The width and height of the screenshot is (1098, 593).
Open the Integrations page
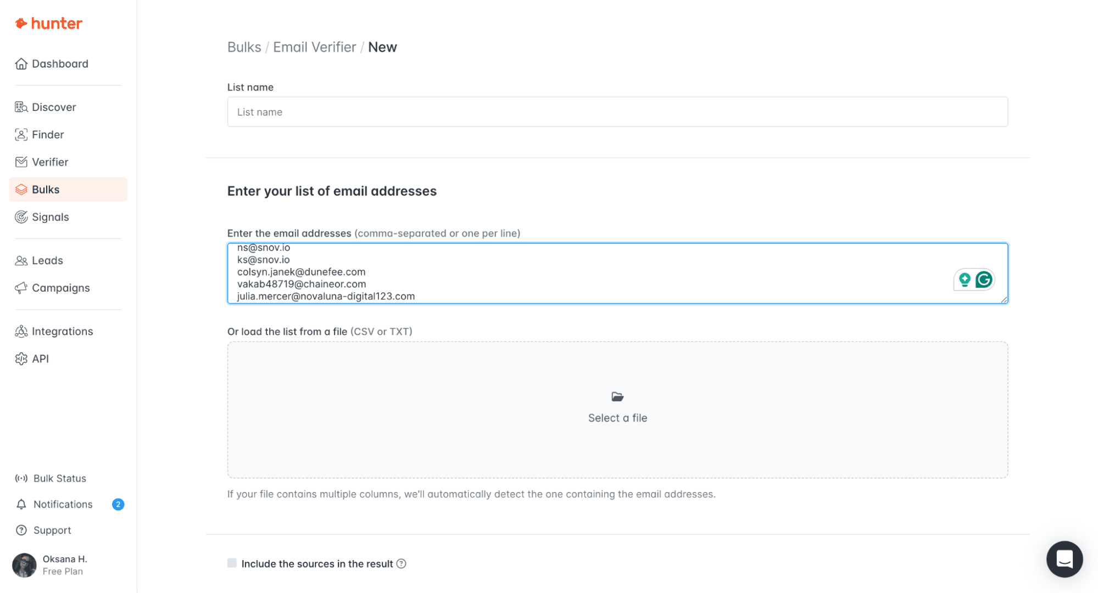tap(62, 331)
